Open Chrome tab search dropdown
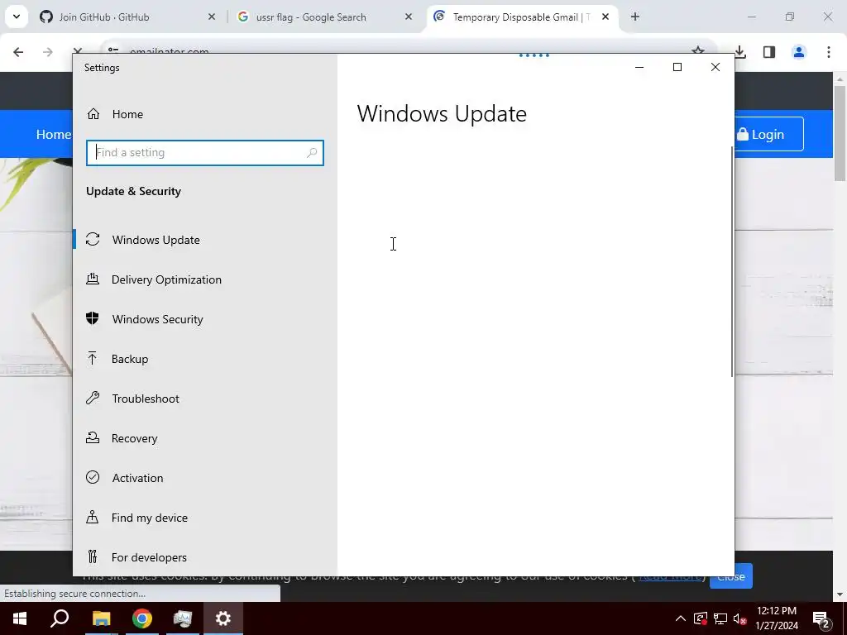This screenshot has height=635, width=847. 17,17
